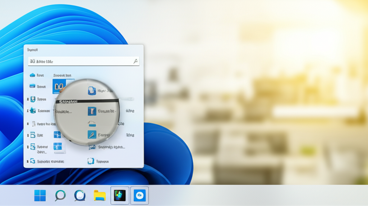Click the third taskbar icon beside Search
Viewport: 368px width, 206px height.
tap(79, 196)
